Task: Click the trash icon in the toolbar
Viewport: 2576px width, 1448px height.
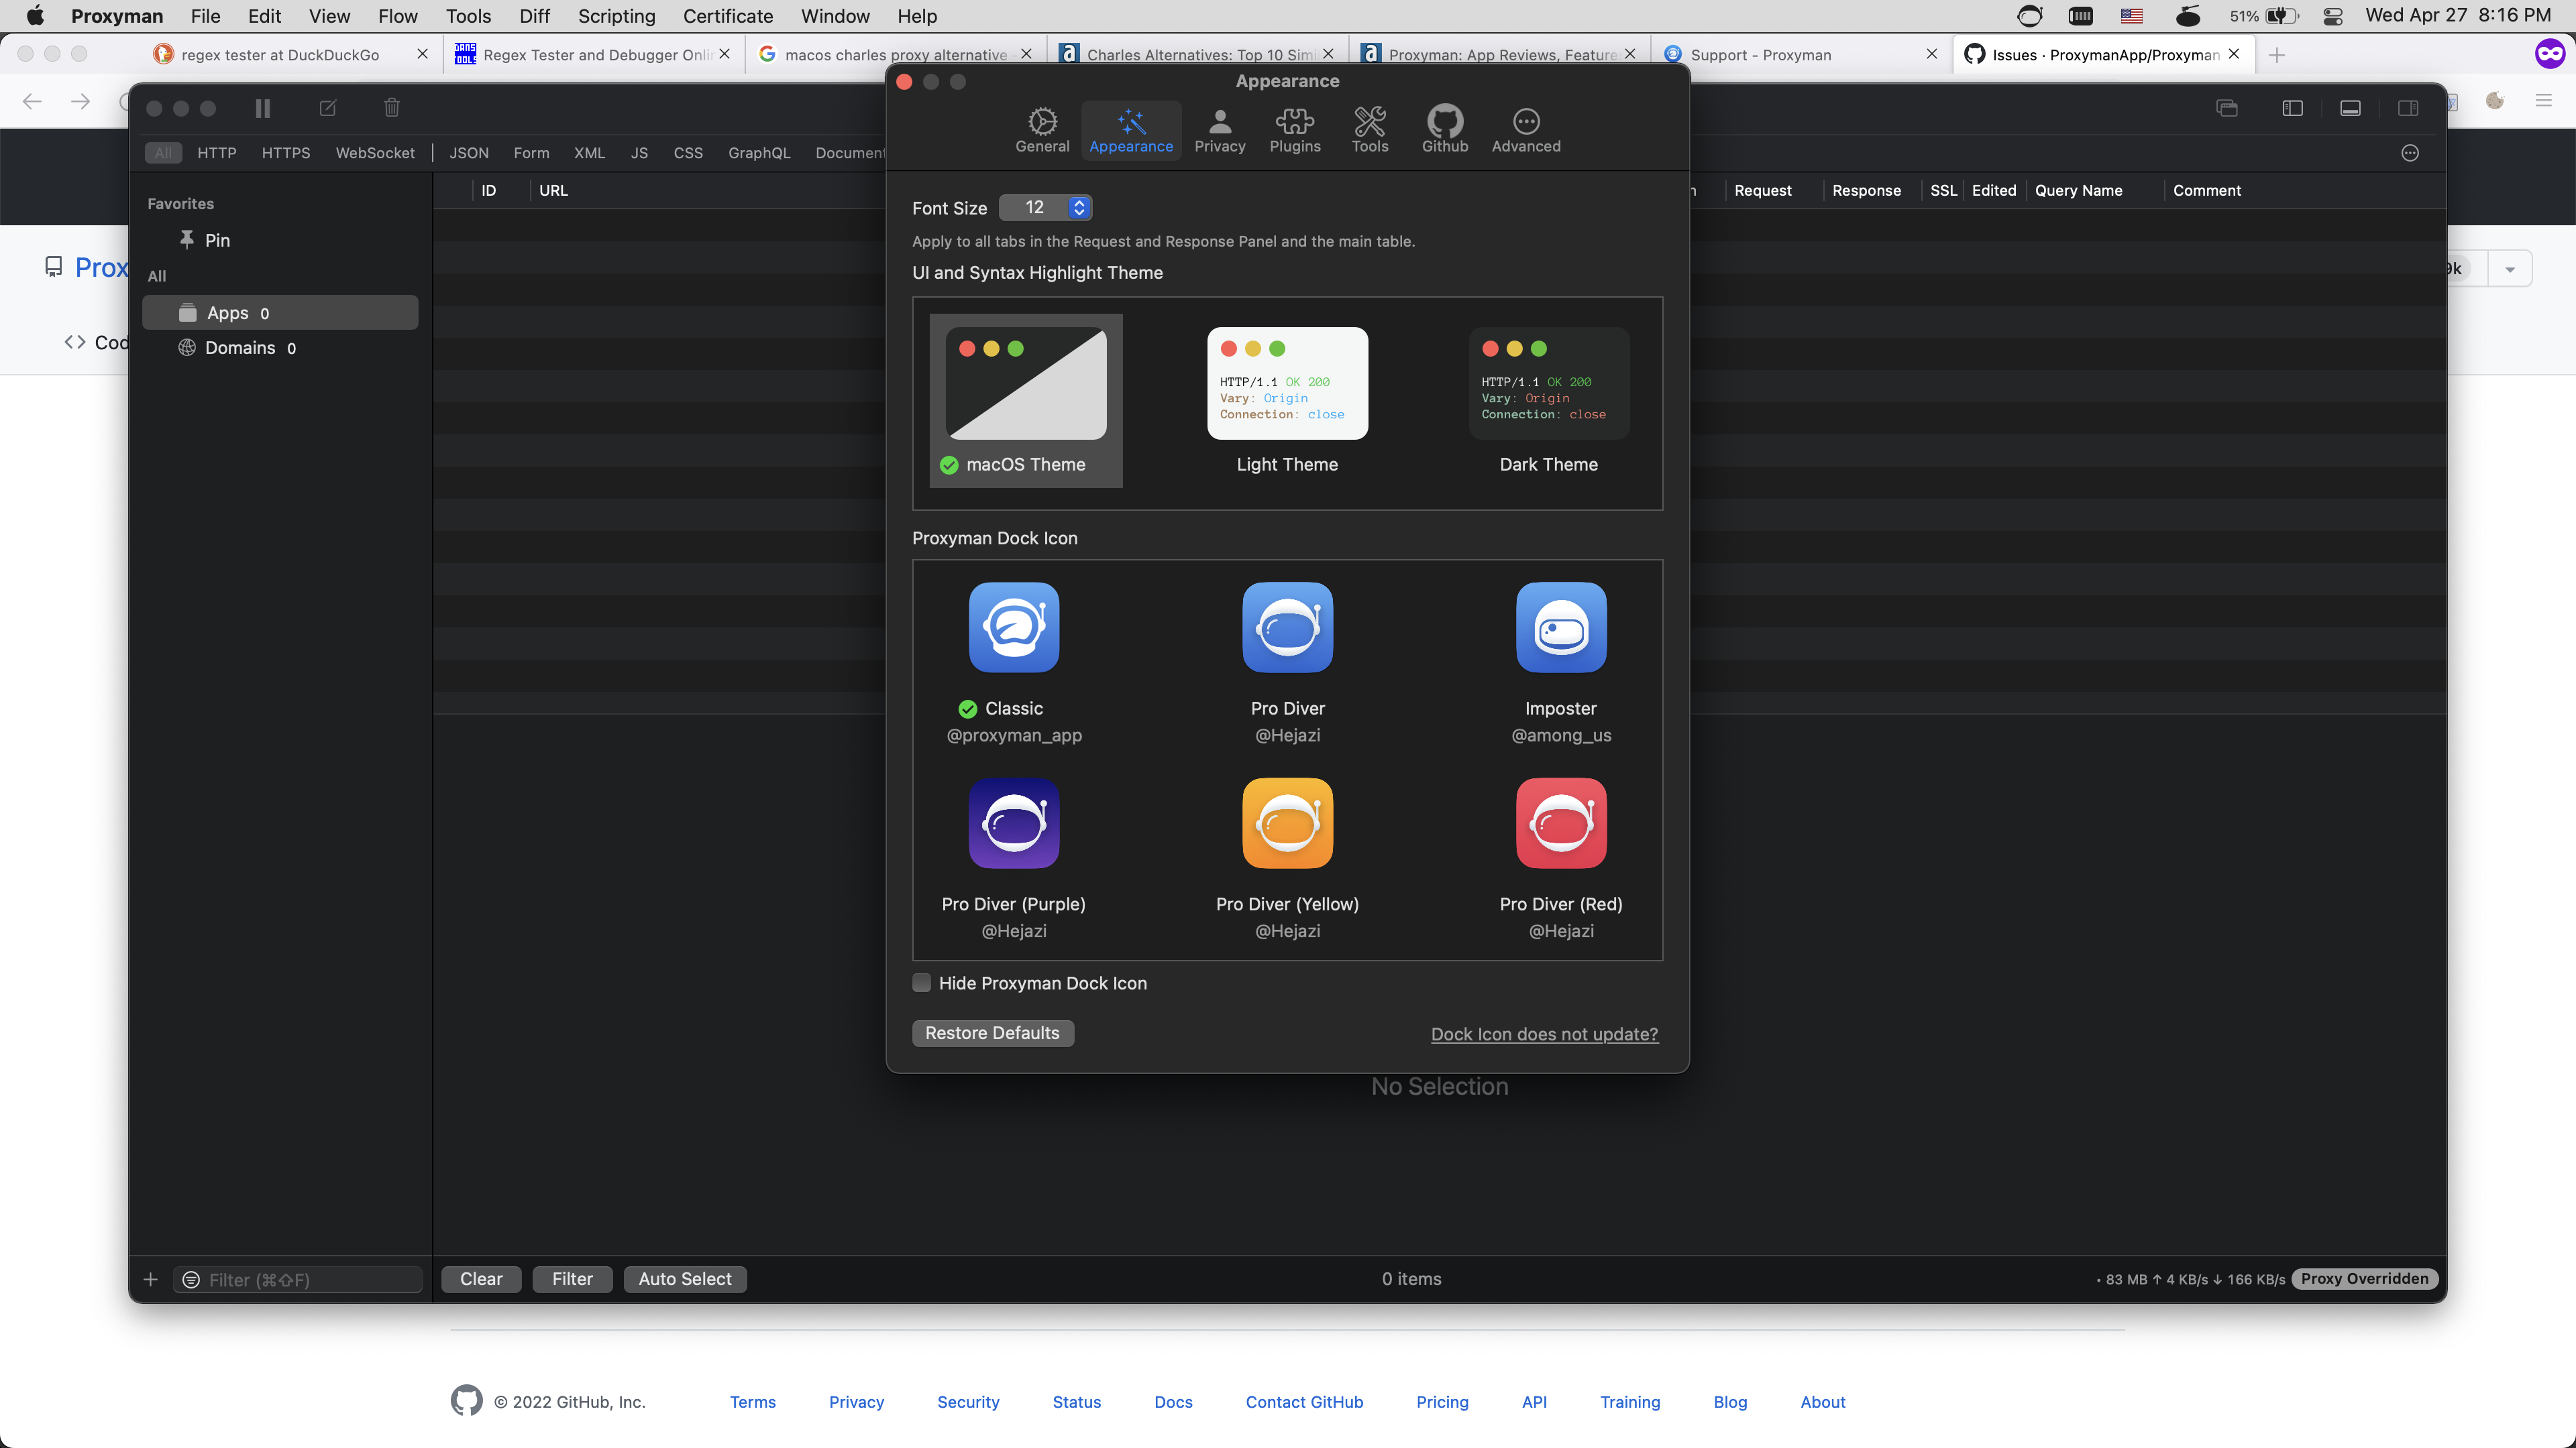Action: (x=391, y=108)
